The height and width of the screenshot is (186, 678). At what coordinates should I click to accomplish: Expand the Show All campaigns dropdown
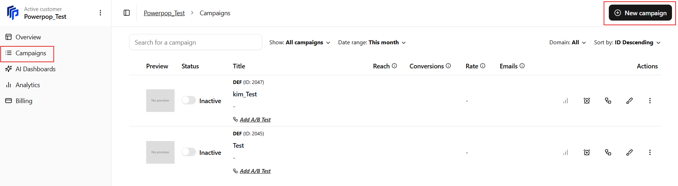[x=299, y=43]
